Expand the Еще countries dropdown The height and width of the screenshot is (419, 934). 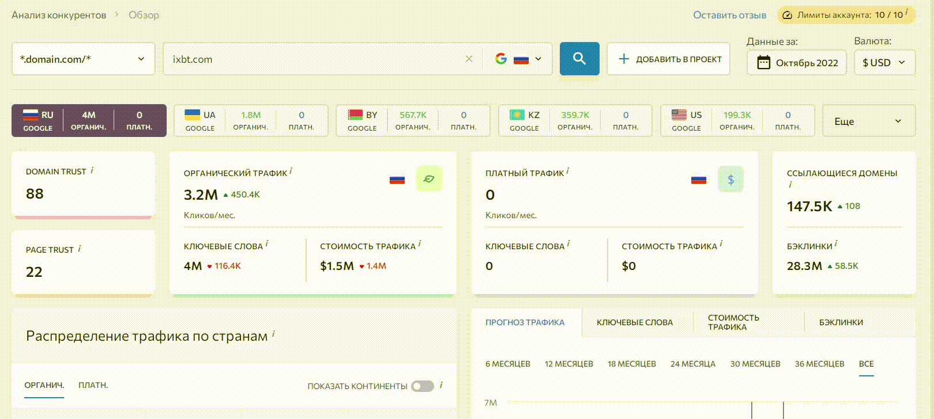click(869, 121)
